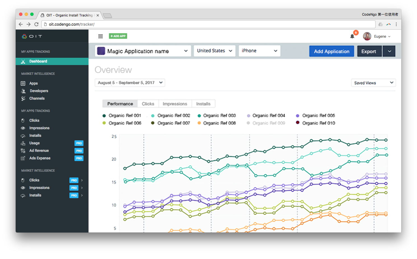Image resolution: width=417 pixels, height=259 pixels.
Task: Click the Apps icon under Market Intelligence
Action: tap(23, 83)
